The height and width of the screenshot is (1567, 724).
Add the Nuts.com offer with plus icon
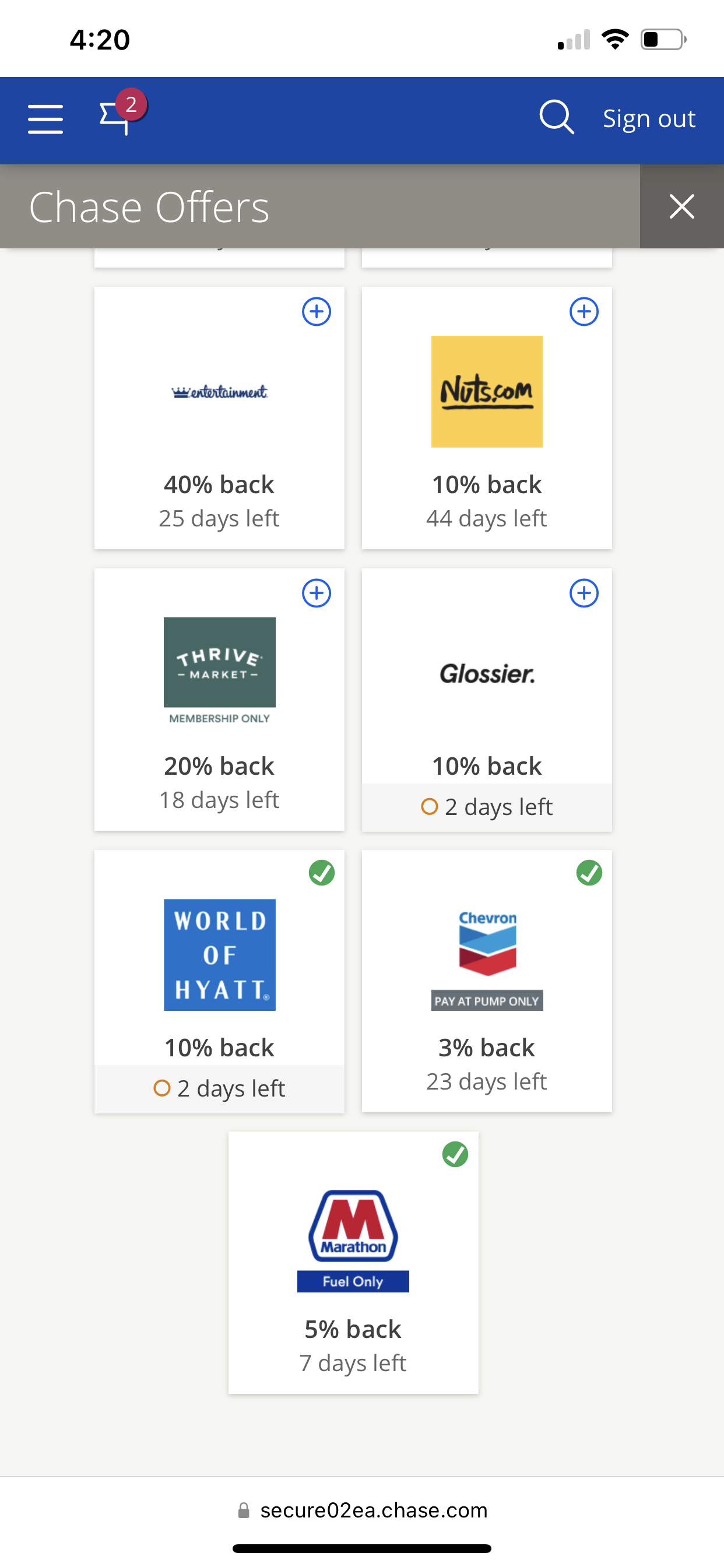tap(584, 312)
